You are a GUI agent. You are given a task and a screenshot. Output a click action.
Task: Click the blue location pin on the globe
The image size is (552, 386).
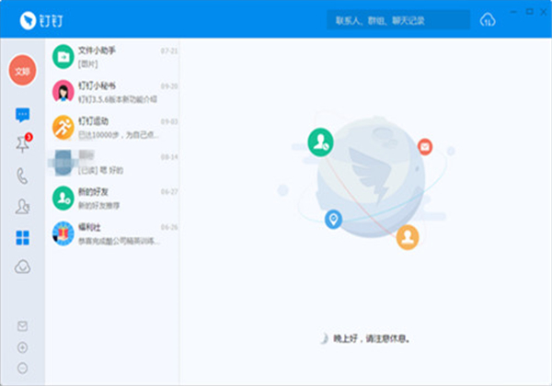333,220
